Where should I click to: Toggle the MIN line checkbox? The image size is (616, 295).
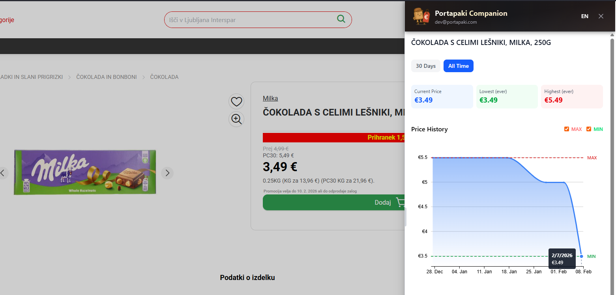589,129
